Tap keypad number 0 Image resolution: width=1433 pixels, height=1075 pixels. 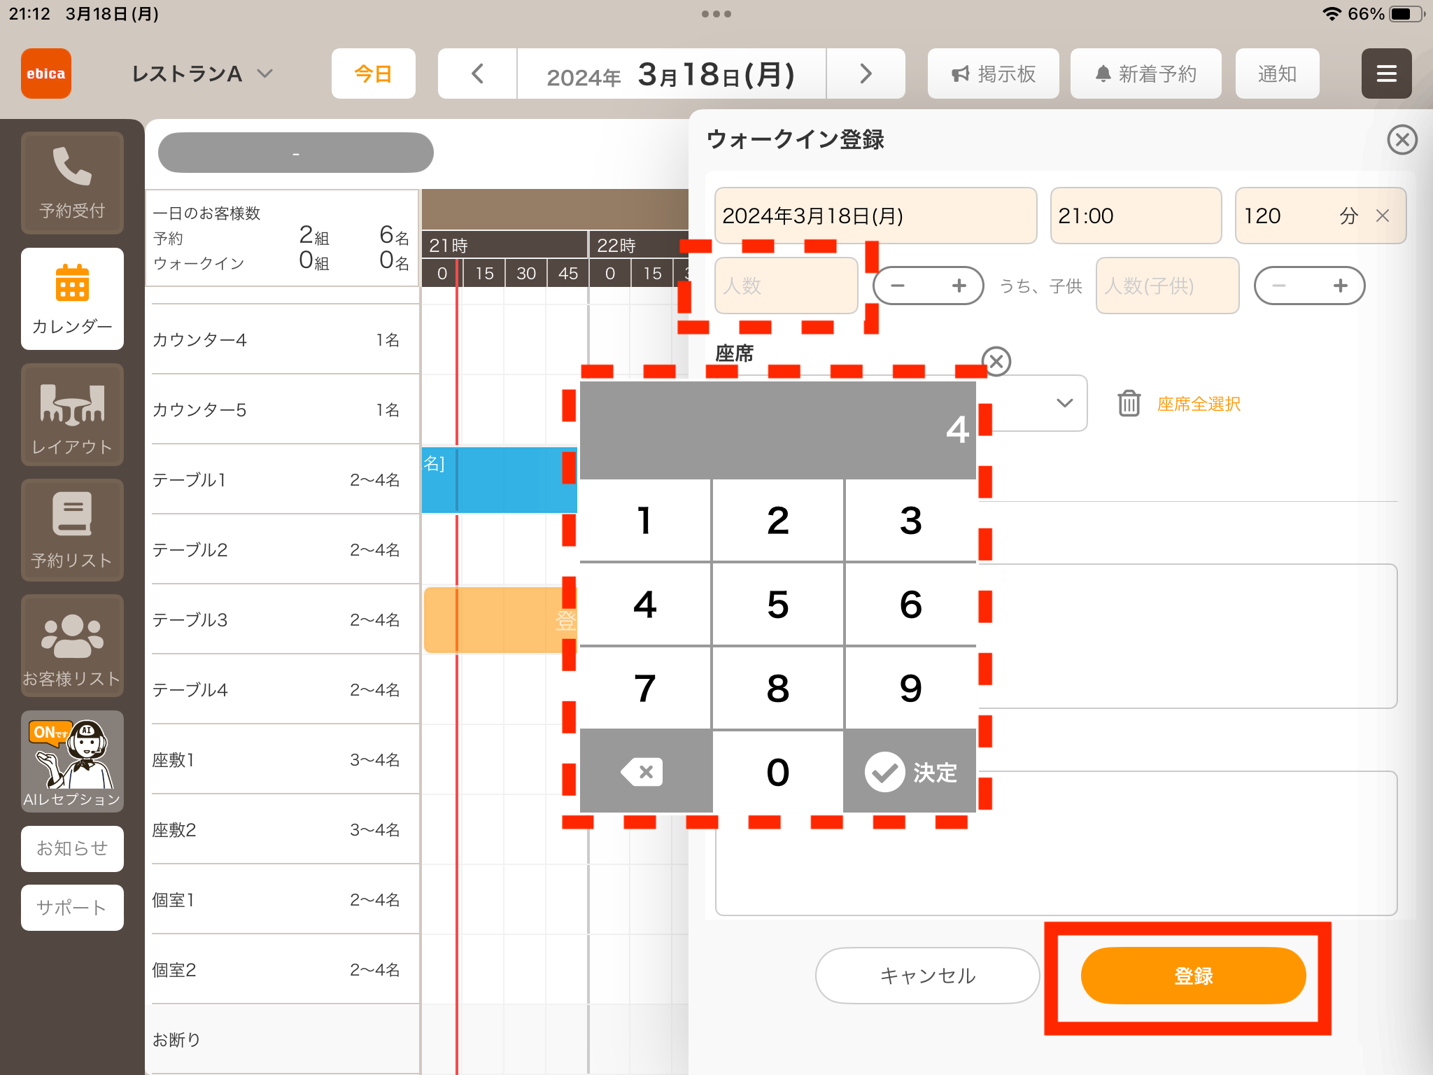[x=778, y=772]
